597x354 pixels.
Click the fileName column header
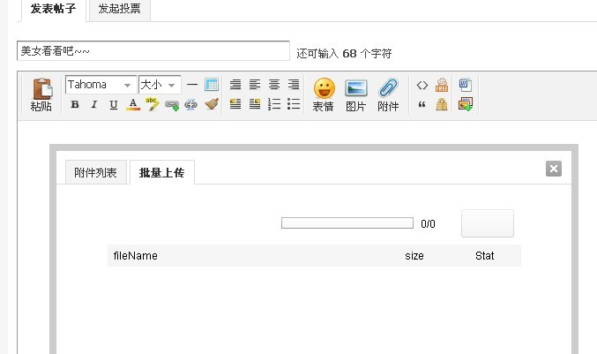pos(136,256)
